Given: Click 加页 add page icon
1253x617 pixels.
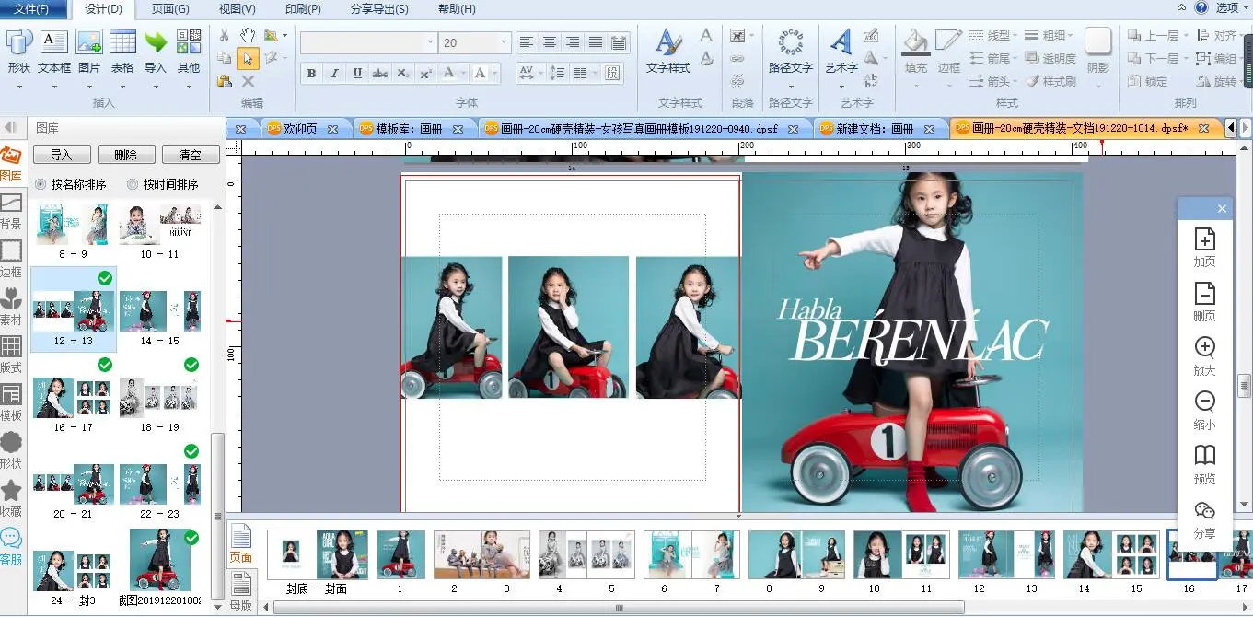Looking at the screenshot, I should (1204, 247).
